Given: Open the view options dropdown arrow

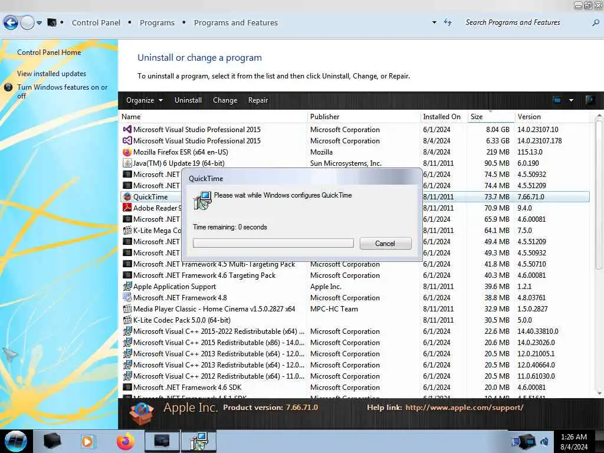Looking at the screenshot, I should [571, 100].
